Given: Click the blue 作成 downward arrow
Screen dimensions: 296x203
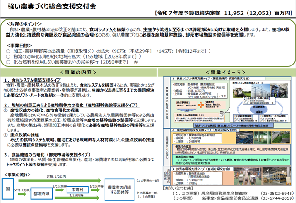Looking at the screenshot, I should pos(187,111).
